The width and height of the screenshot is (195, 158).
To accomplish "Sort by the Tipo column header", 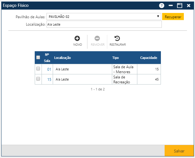I will 115,58.
